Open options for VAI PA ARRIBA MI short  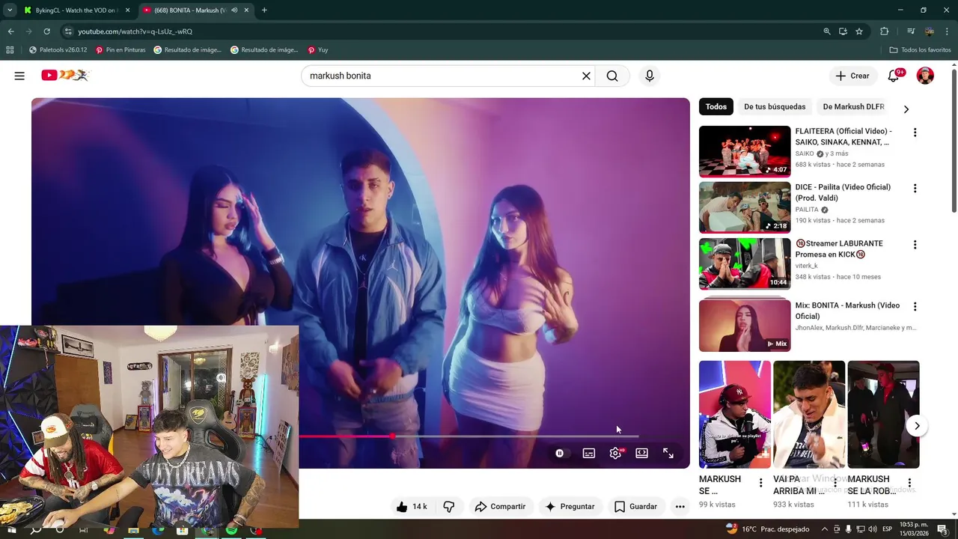point(835,483)
